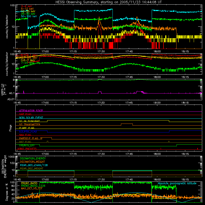205x205 pixels.
Task: Click the FLARE_FLAG label
Action: 27,128
